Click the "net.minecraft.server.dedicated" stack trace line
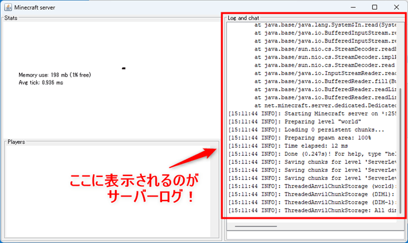The width and height of the screenshot is (408, 243). click(325, 105)
